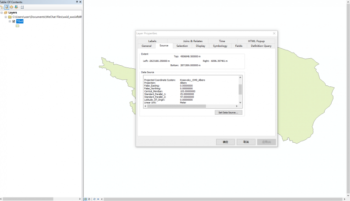The height and width of the screenshot is (201, 350).
Task: Switch to Data View at map bottom
Action: (x=85, y=199)
